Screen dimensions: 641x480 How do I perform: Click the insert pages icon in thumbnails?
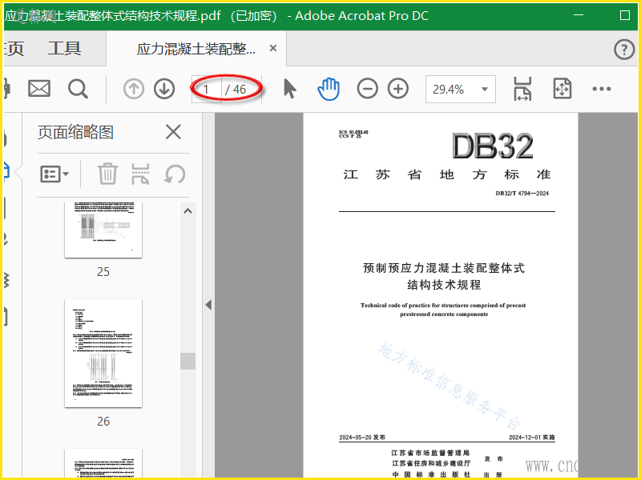140,174
